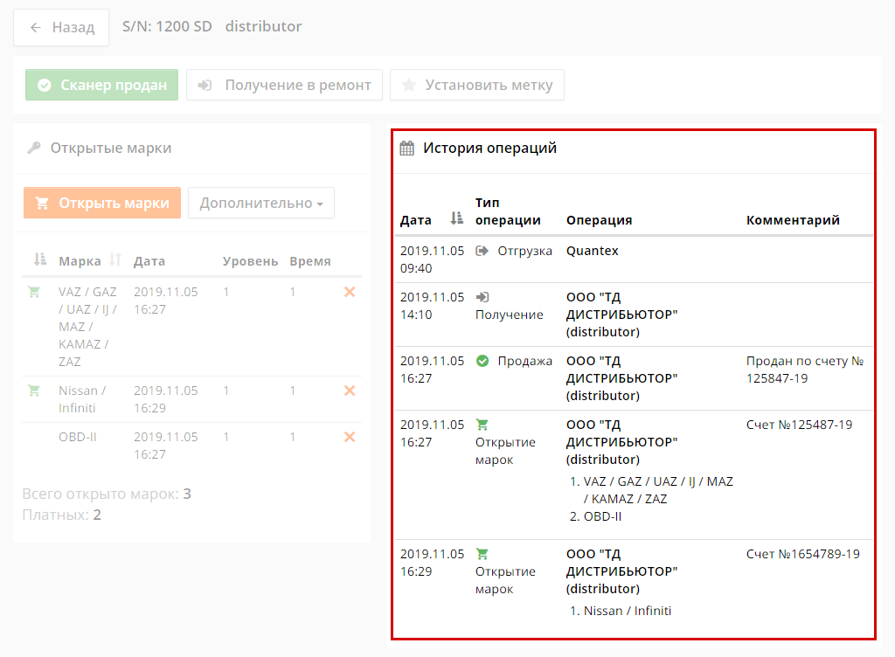895x657 pixels.
Task: Click green check icon beside Продажа
Action: 482,361
